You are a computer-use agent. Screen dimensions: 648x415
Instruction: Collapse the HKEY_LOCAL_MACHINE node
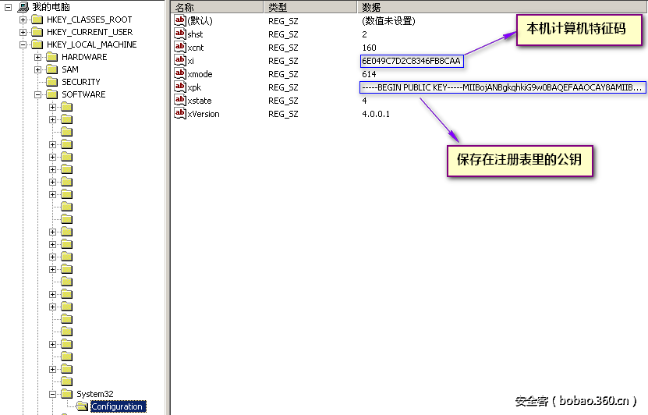tap(23, 44)
